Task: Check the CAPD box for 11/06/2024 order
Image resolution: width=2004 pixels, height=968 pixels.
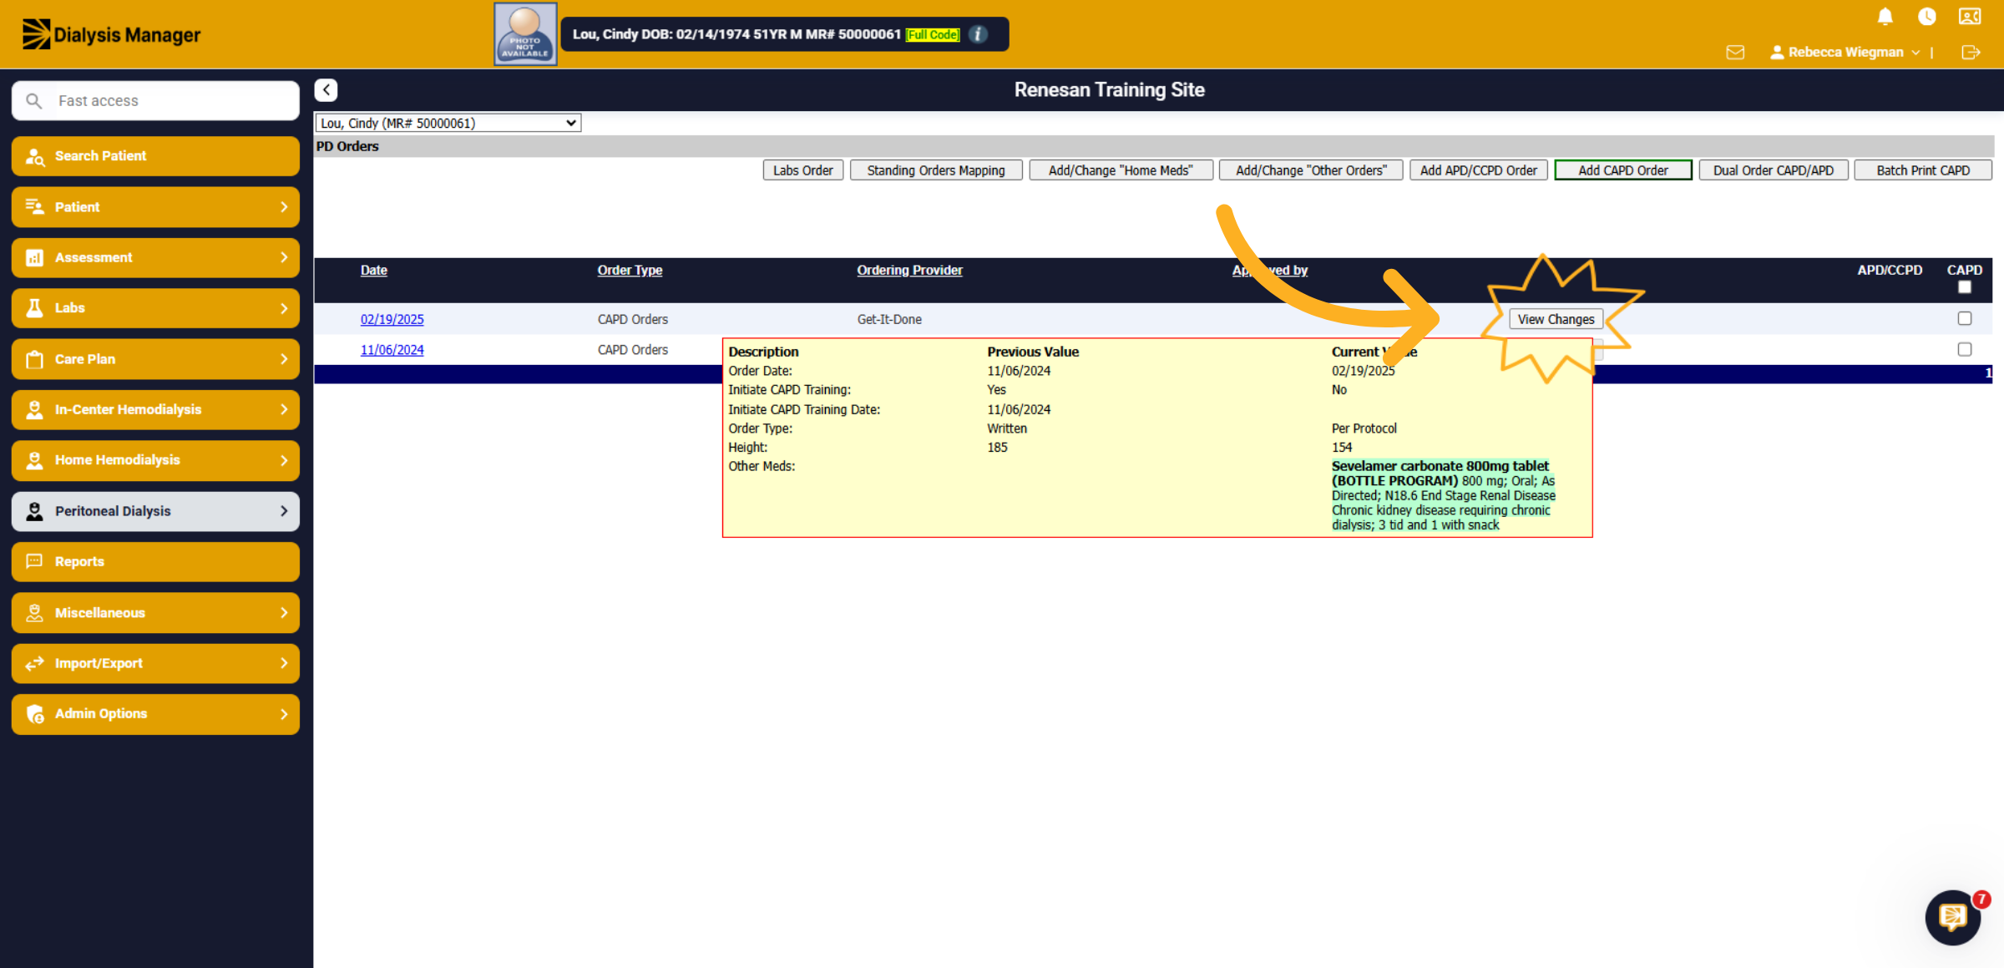Action: [1965, 349]
